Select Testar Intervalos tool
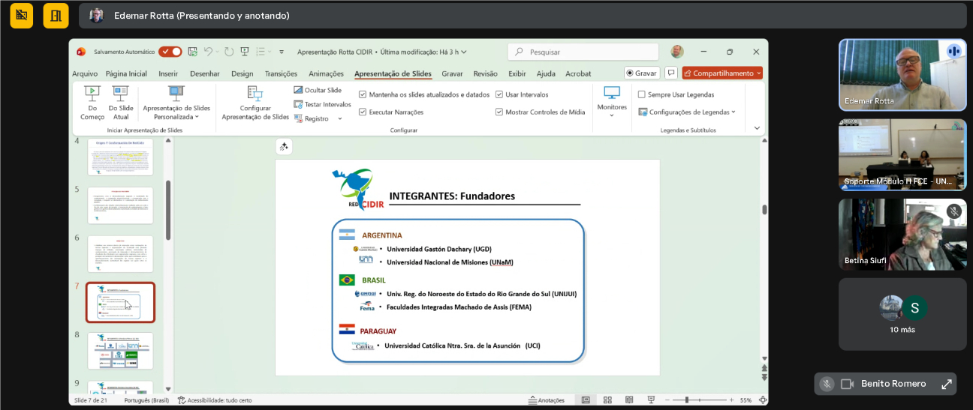The image size is (973, 410). 299,104
